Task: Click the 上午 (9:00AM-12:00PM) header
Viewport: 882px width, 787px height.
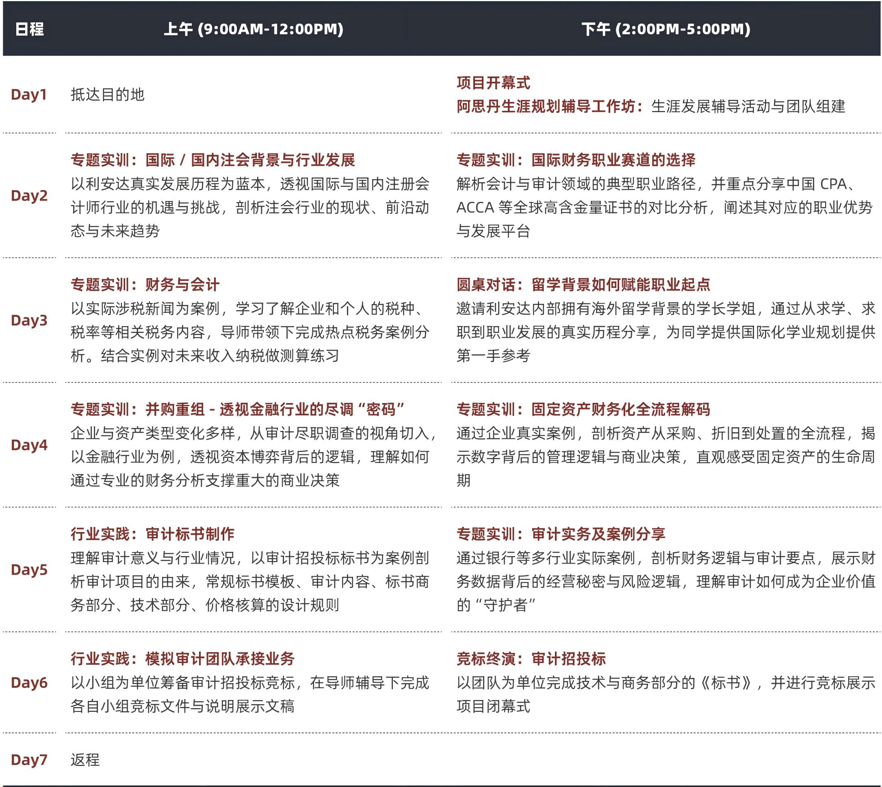Action: (254, 29)
